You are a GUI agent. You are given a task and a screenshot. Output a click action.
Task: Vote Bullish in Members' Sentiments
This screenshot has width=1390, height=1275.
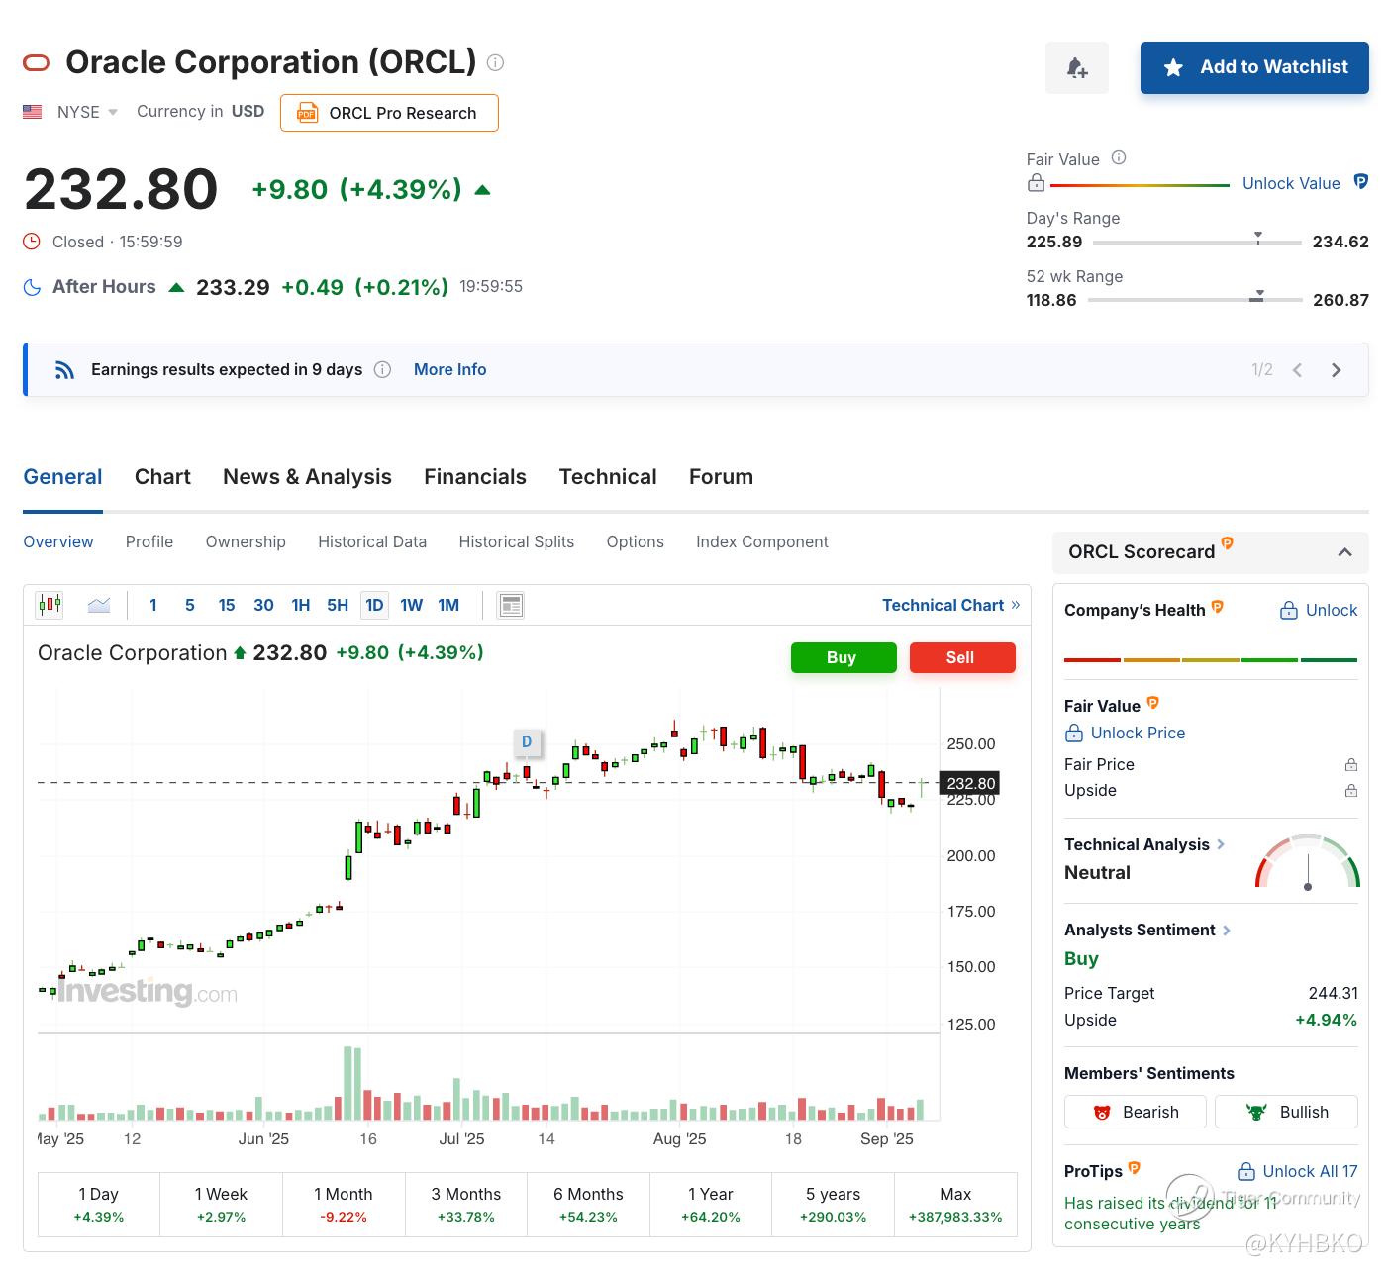tap(1285, 1112)
